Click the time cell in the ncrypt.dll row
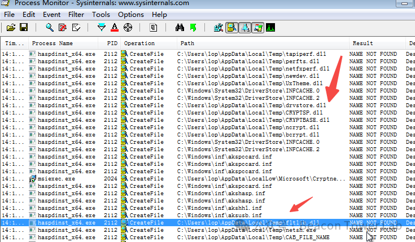Viewport: 415px width, 242px height. click(12, 127)
